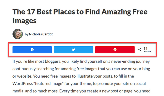Image resolution: width=164 pixels, height=96 pixels.
Task: Click the Pinterest logo icon
Action: point(115,50)
